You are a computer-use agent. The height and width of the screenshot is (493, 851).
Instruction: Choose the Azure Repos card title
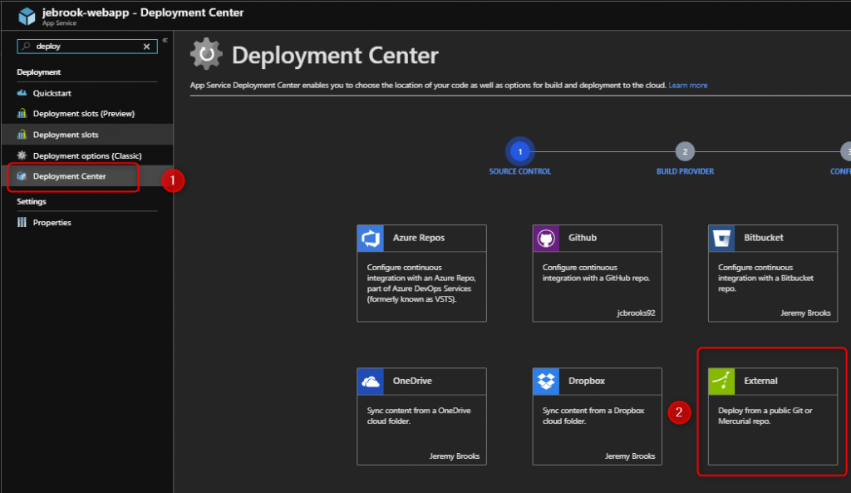419,238
